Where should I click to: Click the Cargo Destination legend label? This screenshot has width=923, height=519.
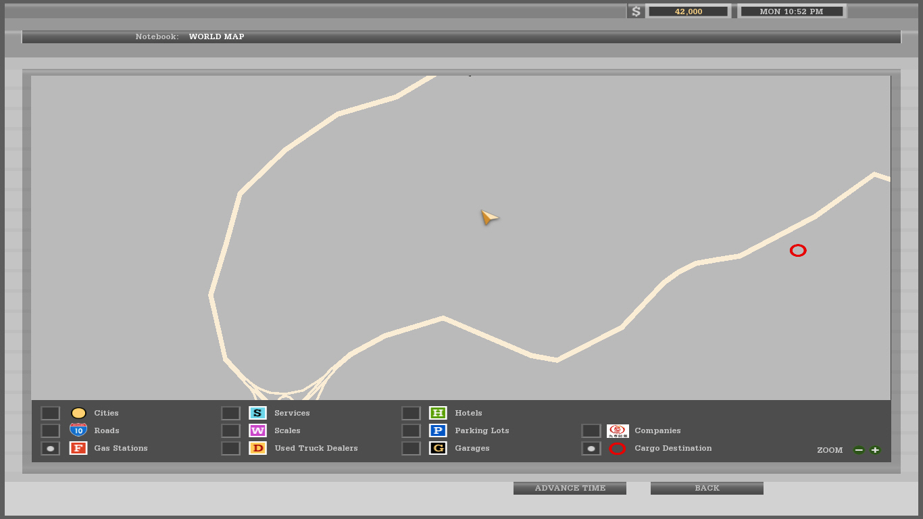[x=673, y=448]
